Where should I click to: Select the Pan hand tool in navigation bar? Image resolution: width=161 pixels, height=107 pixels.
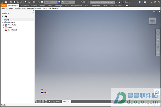[x=158, y=39]
